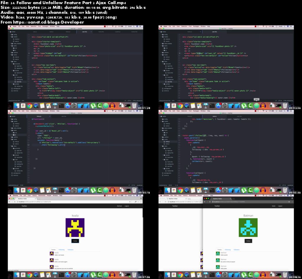Click QuickTime Player dock icon in the 00:05:46 frame
Viewport: 302px width, 279px height.
pyautogui.click(x=187, y=190)
